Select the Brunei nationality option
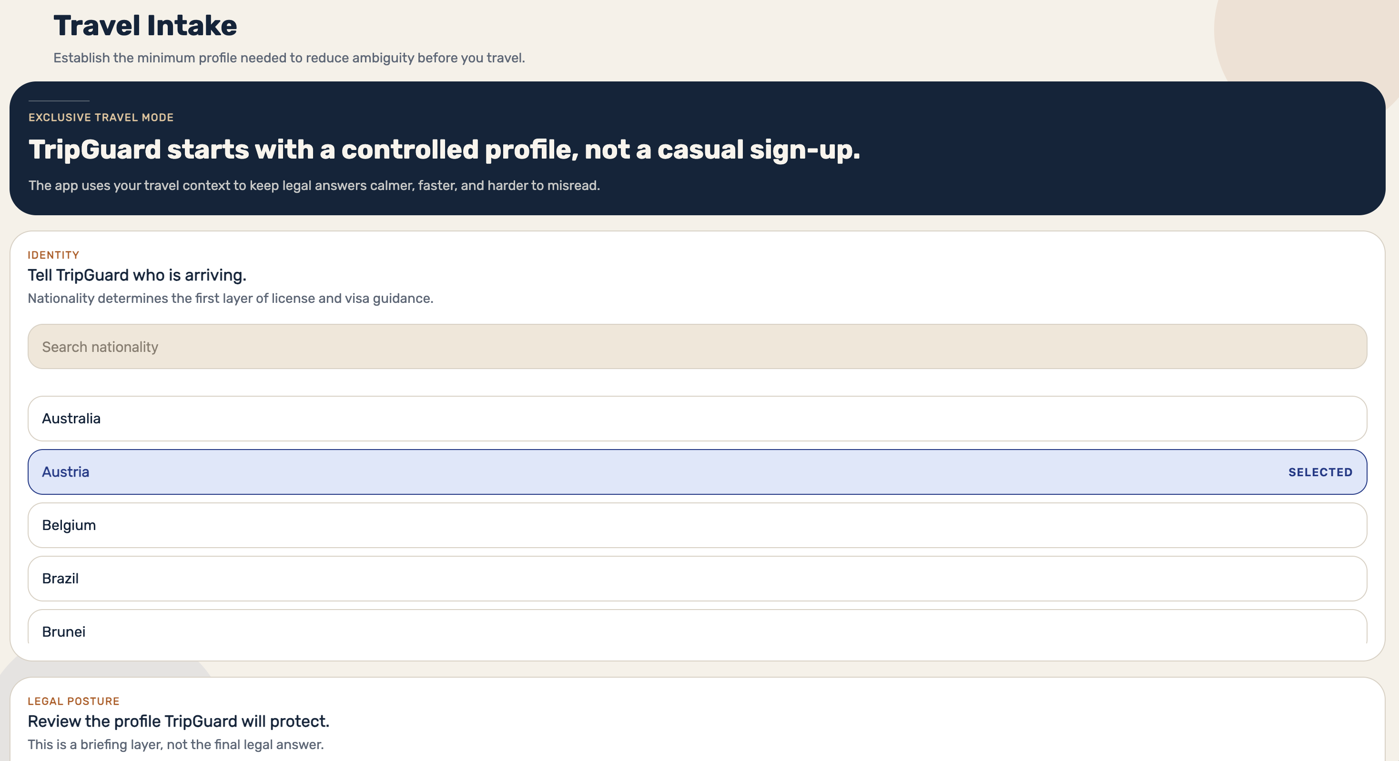This screenshot has height=761, width=1399. click(x=697, y=627)
